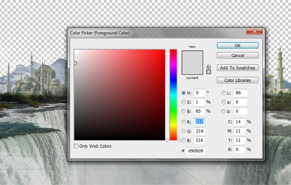Open Color Libraries
The height and width of the screenshot is (185, 291).
[238, 80]
